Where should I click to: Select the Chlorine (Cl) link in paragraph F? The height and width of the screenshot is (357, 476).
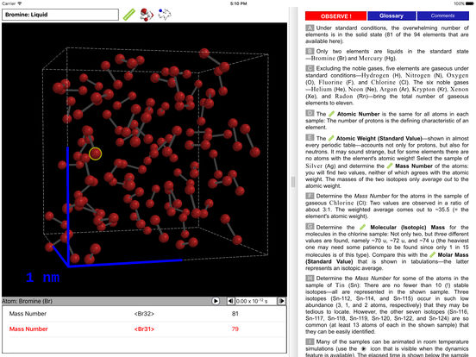click(x=346, y=203)
